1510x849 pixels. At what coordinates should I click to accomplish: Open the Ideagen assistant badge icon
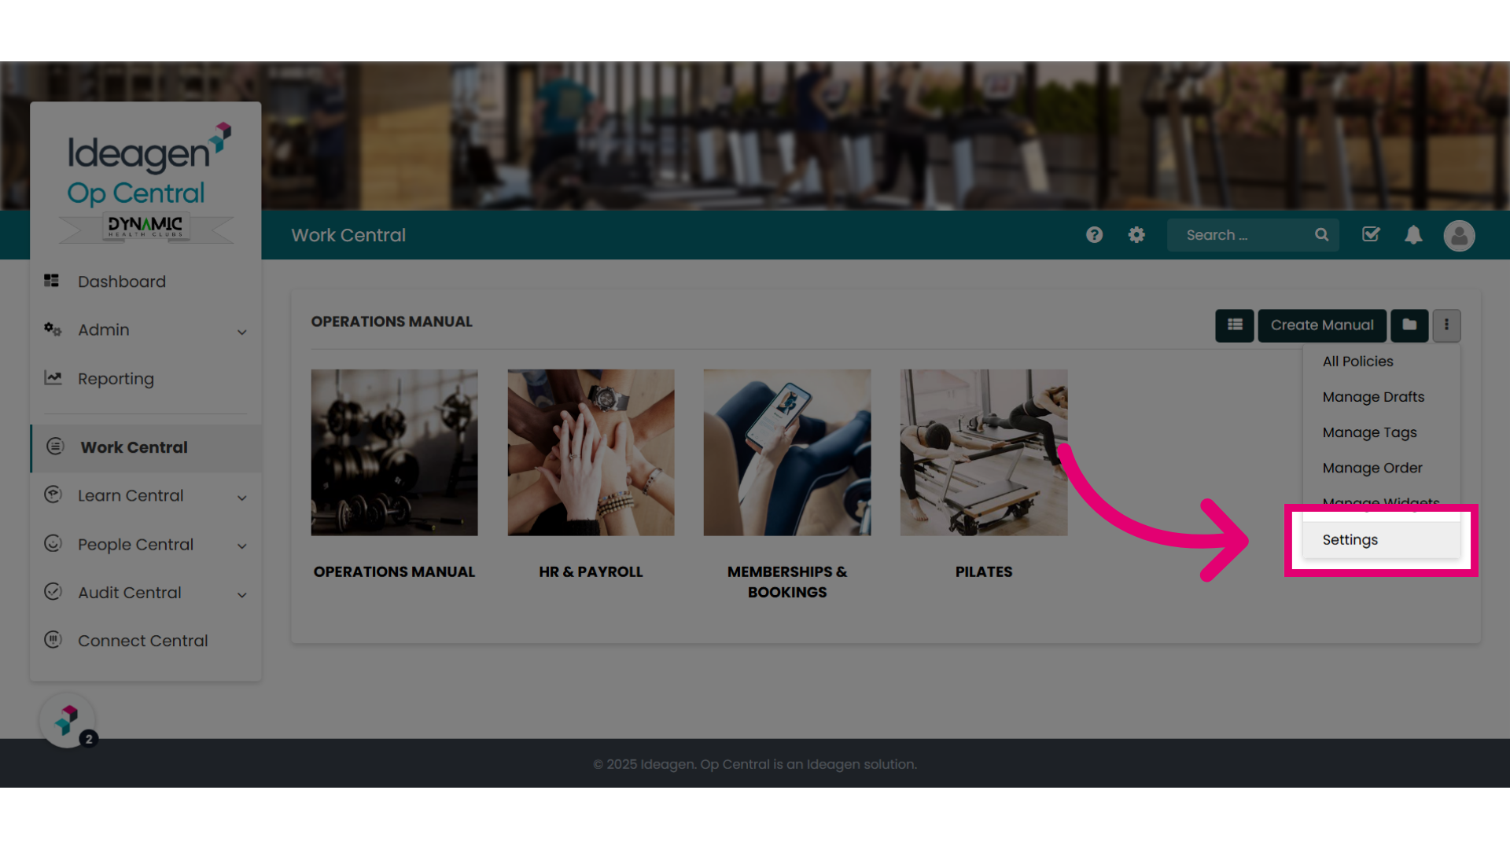coord(68,720)
